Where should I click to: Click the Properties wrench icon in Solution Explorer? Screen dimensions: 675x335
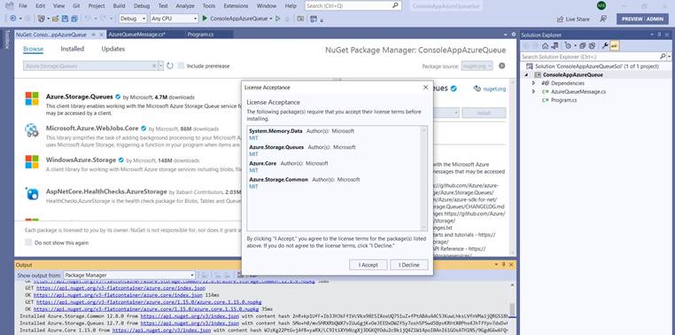click(605, 46)
